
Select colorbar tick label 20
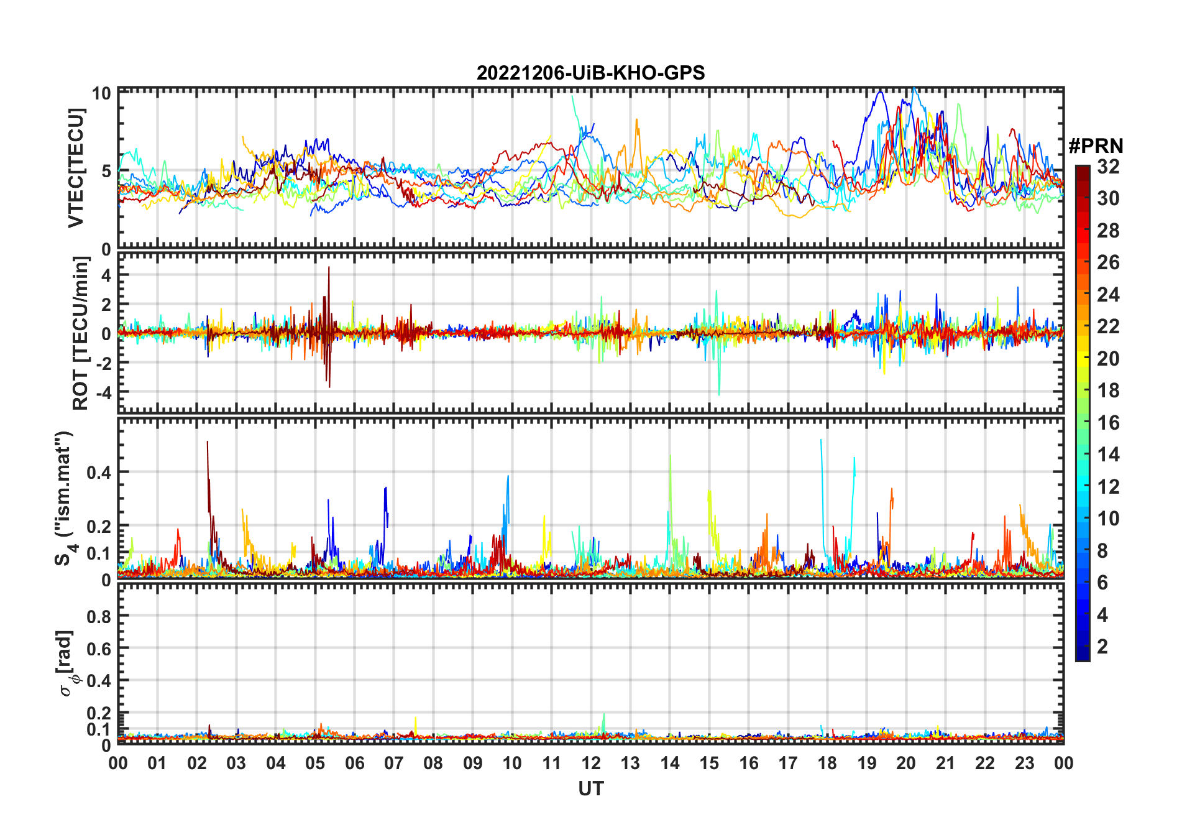[1108, 359]
